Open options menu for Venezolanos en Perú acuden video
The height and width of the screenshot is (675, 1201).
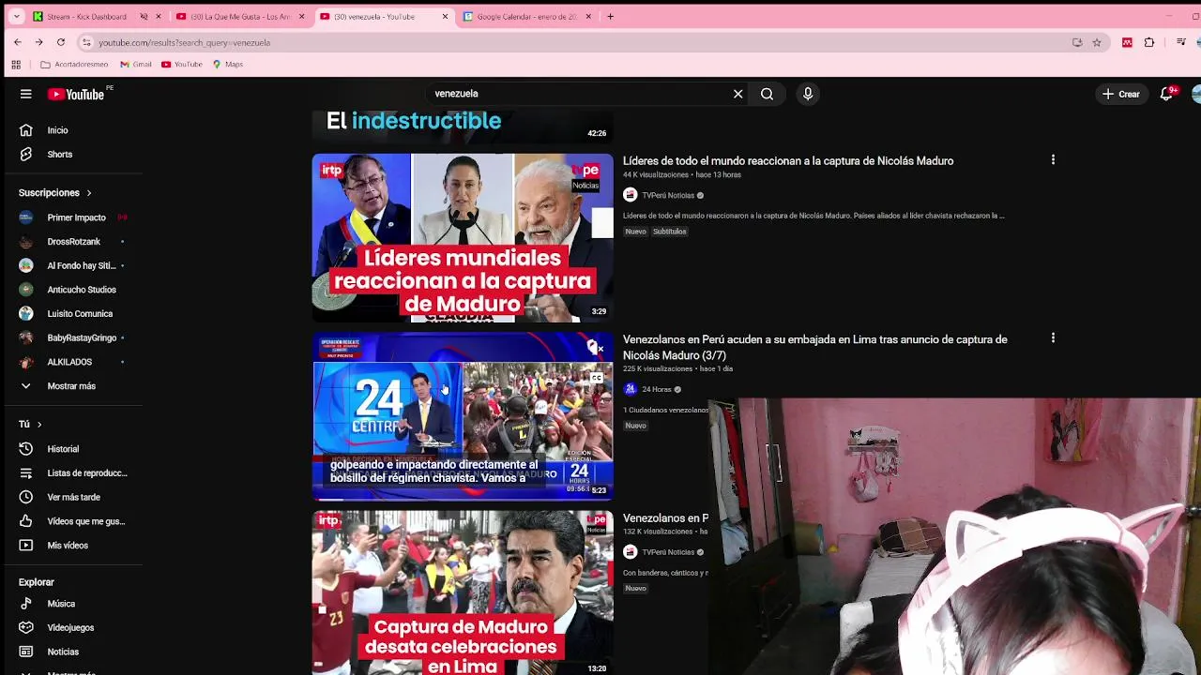1053,337
